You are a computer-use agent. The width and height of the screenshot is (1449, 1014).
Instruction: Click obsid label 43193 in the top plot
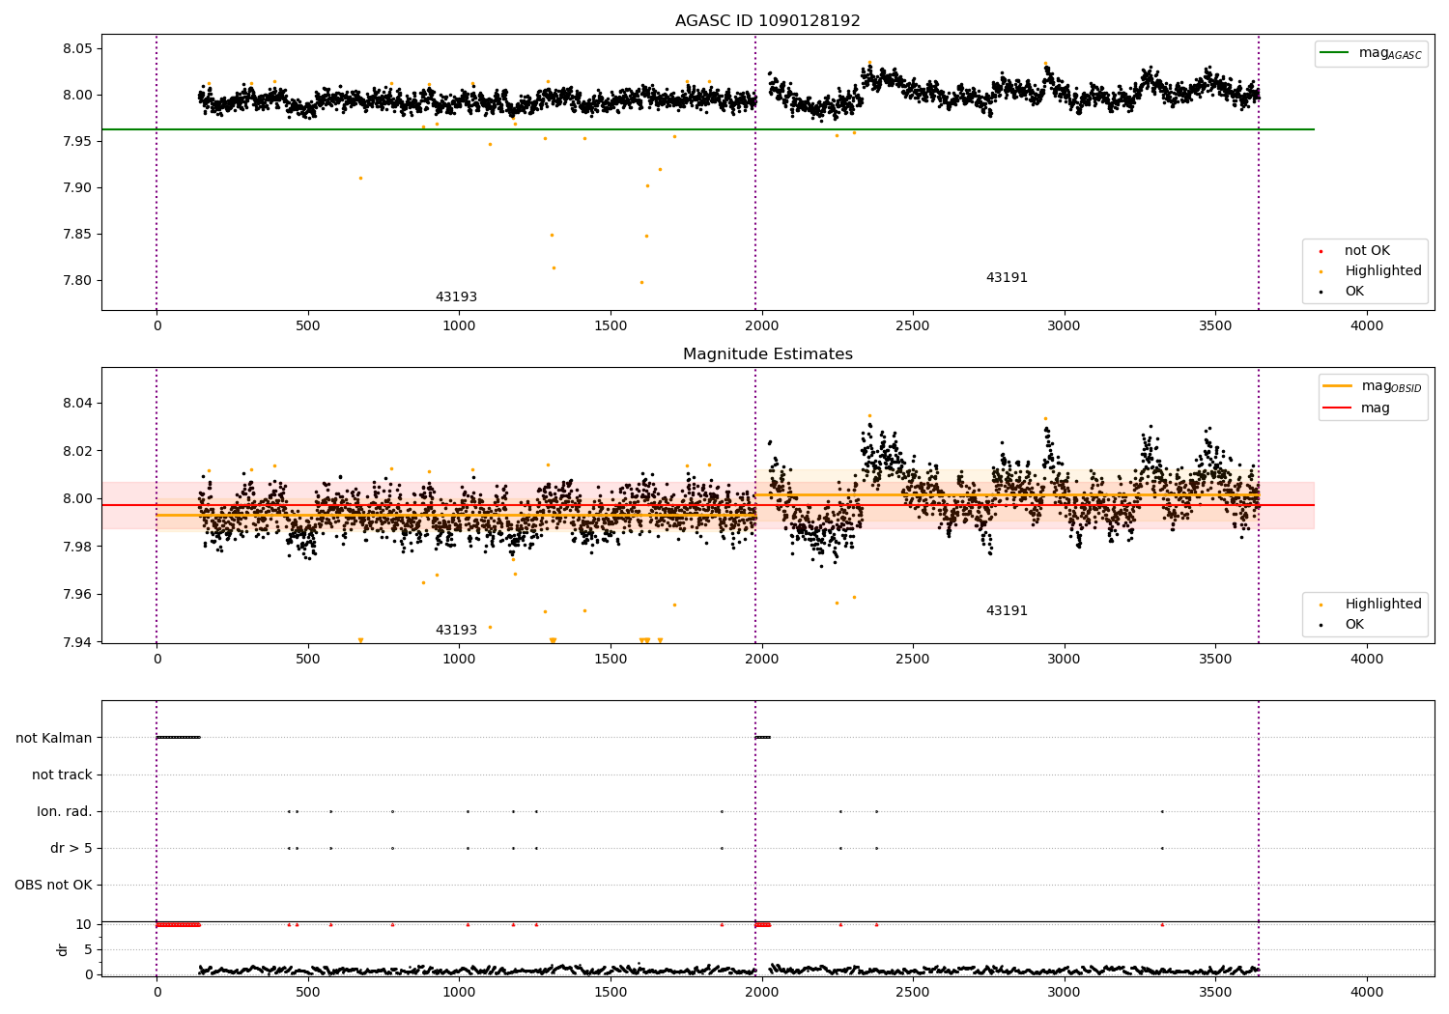tap(456, 297)
